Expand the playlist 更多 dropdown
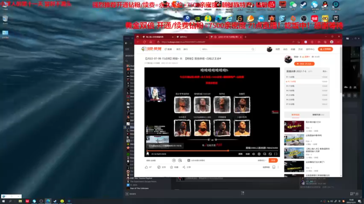The image size is (364, 204). (325, 71)
